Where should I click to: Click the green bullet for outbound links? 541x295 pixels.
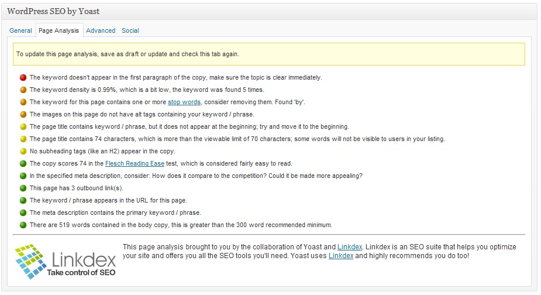23,188
